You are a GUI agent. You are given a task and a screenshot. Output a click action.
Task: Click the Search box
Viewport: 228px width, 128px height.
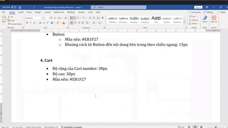(x=119, y=7)
